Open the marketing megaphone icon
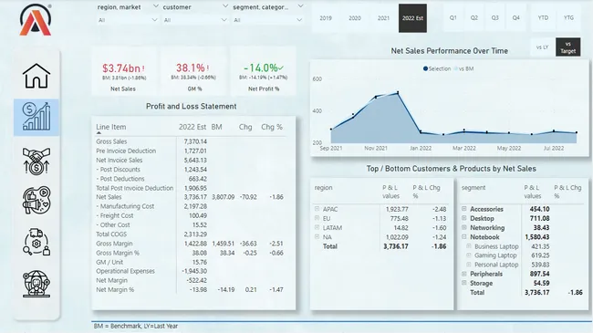This screenshot has width=593, height=333. click(36, 200)
